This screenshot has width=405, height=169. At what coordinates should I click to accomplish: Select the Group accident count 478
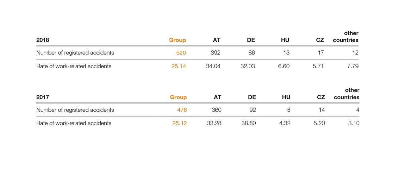tap(182, 110)
